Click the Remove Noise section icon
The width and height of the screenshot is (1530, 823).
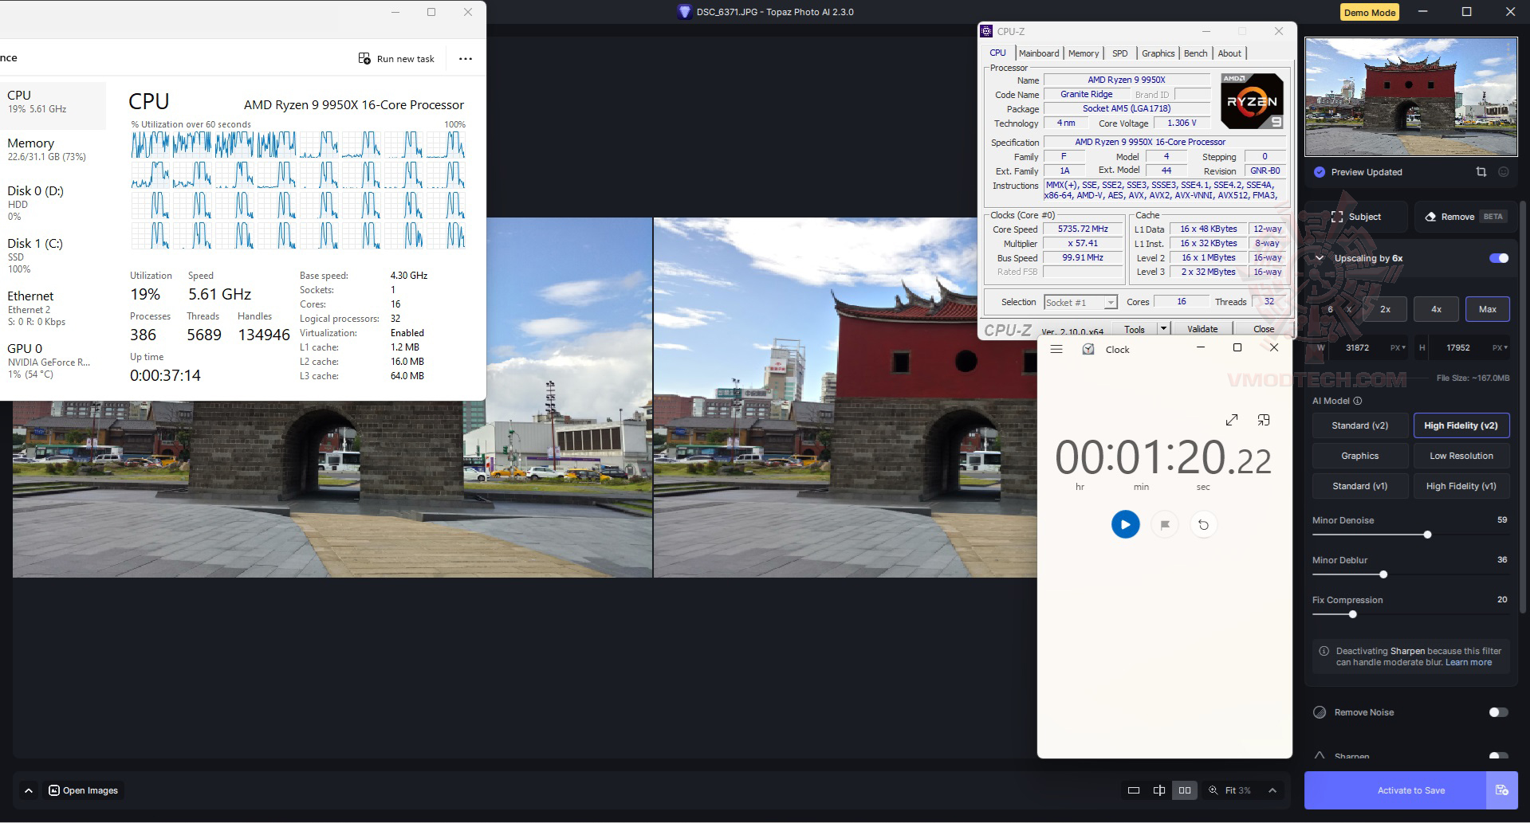click(1320, 712)
